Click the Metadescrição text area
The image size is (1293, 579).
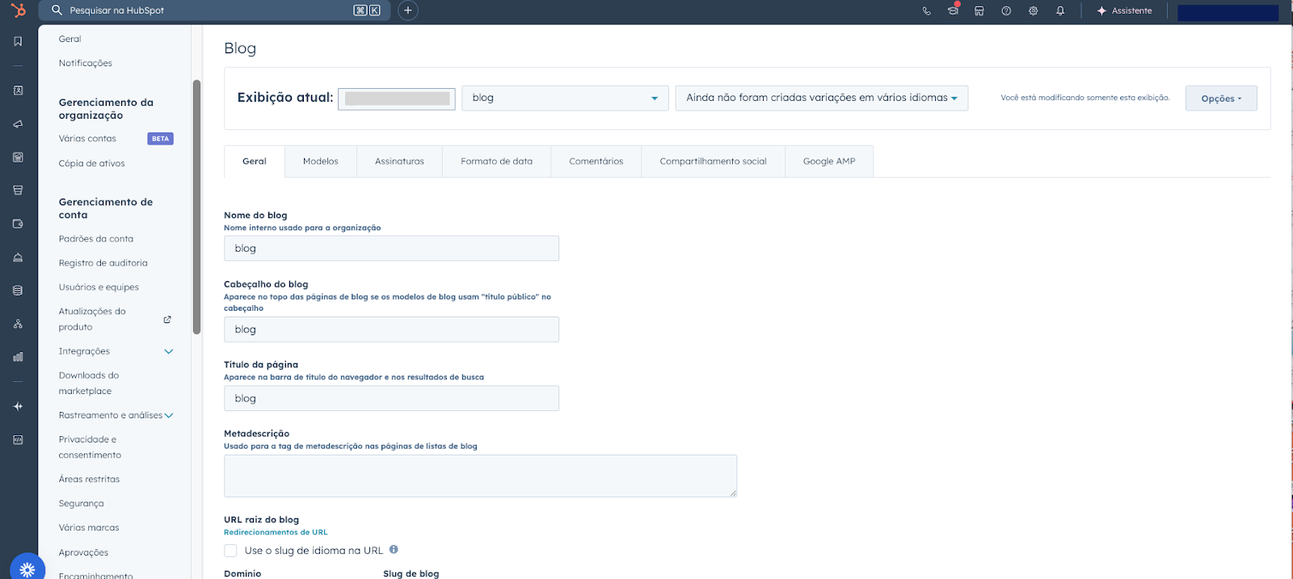point(480,476)
